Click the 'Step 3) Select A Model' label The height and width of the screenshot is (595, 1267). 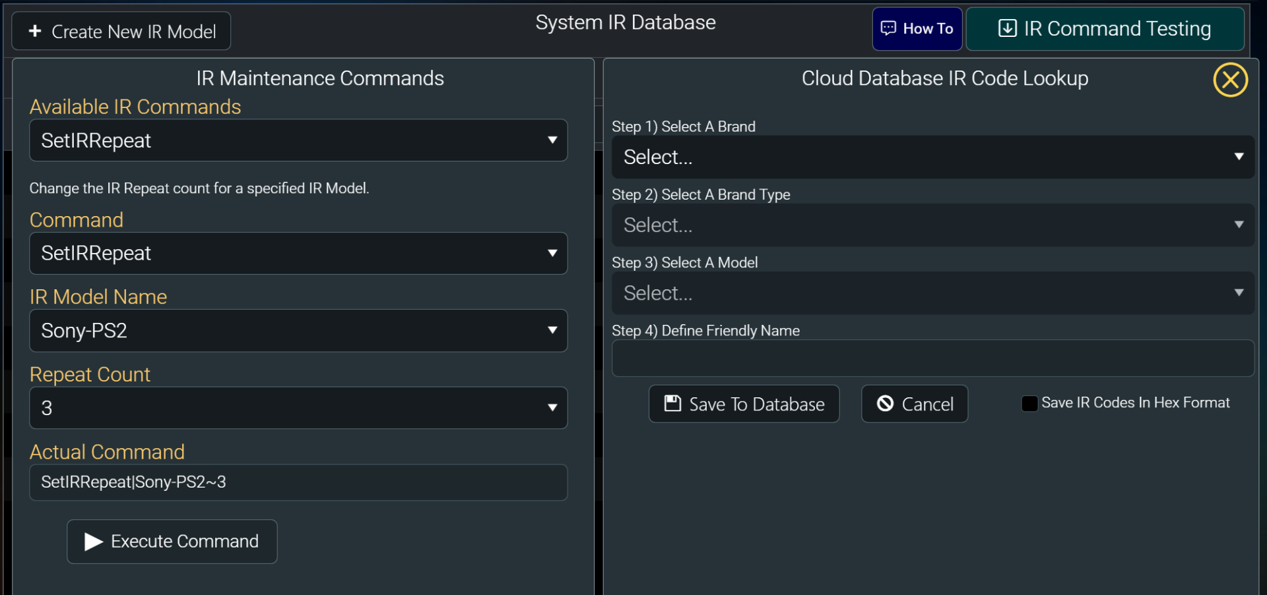pos(684,262)
